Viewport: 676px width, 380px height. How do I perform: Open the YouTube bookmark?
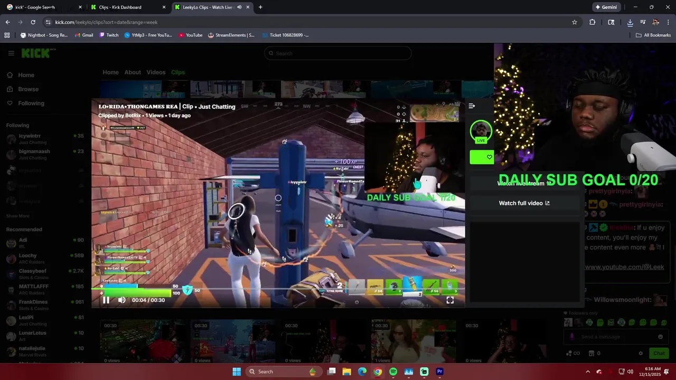click(190, 35)
